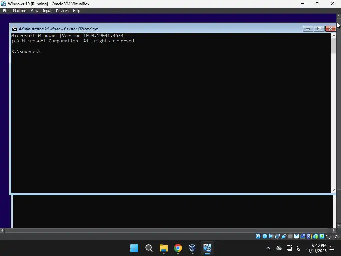341x256 pixels.
Task: Open the VirtualBox File menu
Action: click(6, 11)
